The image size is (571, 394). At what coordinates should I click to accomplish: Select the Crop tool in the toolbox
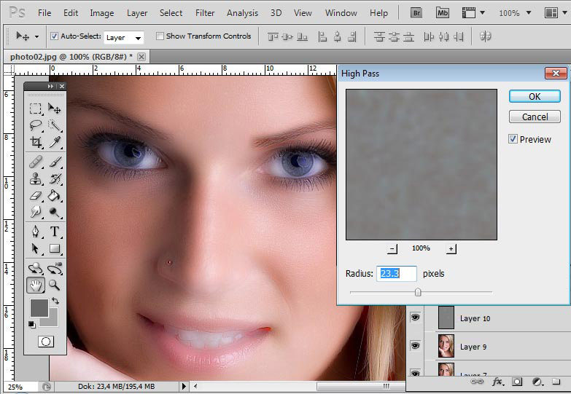35,143
